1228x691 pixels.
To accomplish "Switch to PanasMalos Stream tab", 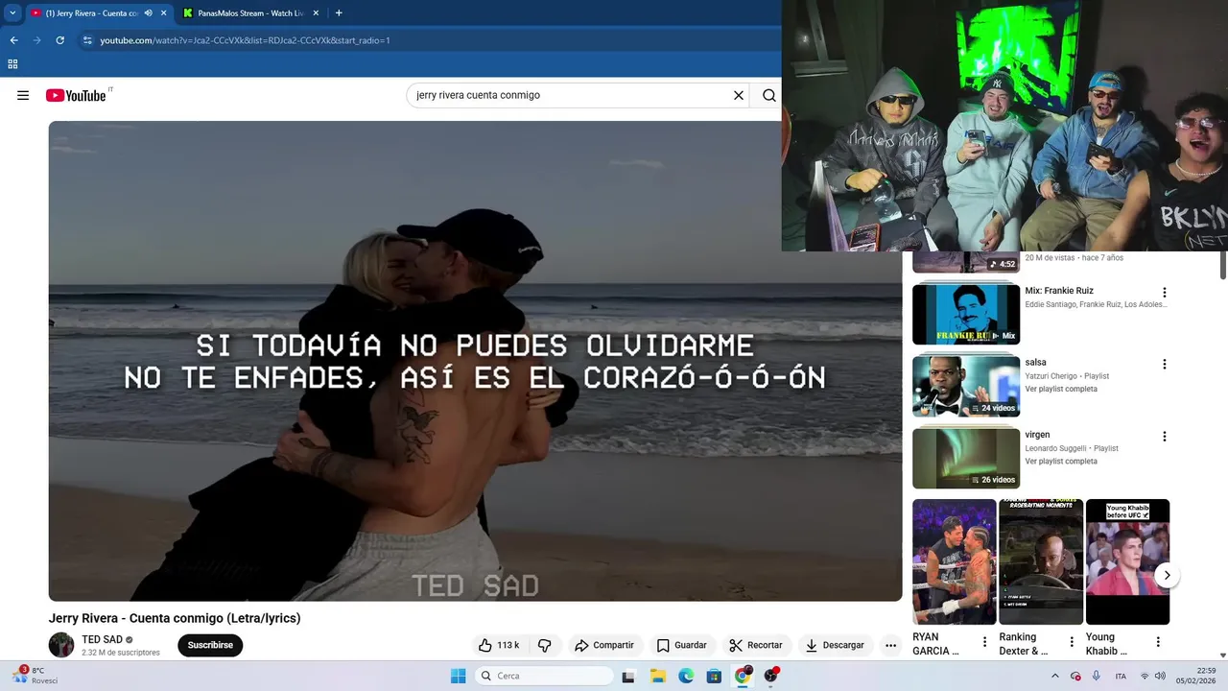I will click(249, 13).
